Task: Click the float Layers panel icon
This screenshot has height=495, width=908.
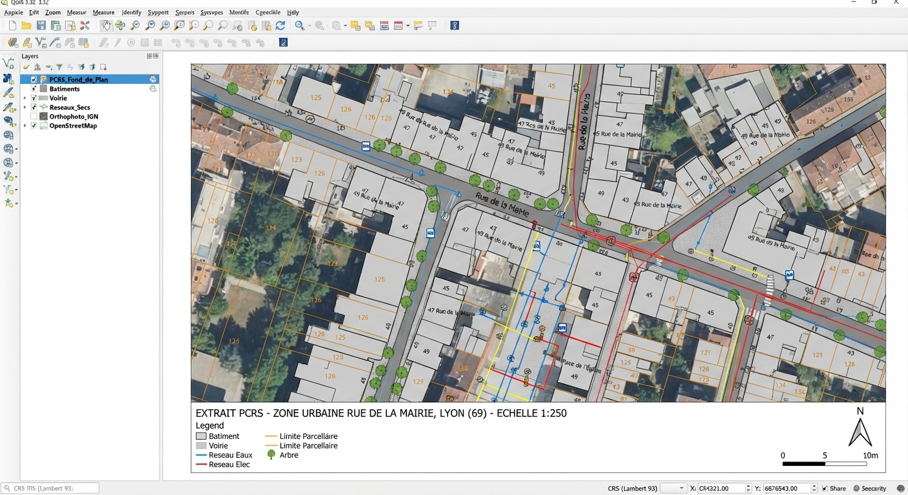Action: click(149, 56)
